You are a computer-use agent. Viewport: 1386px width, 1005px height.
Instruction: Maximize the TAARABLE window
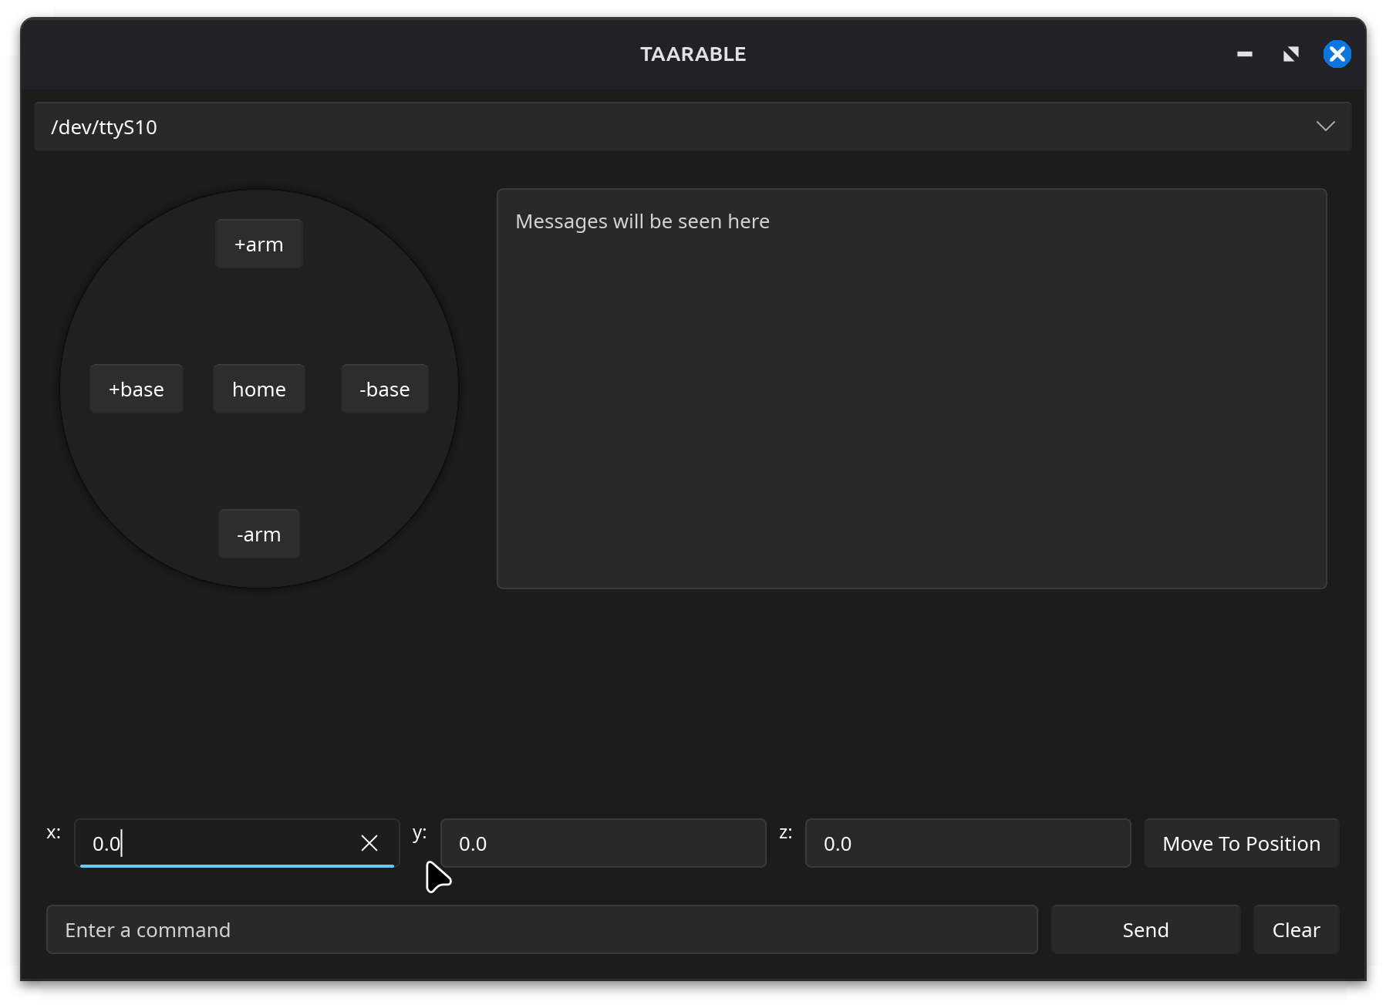coord(1291,54)
